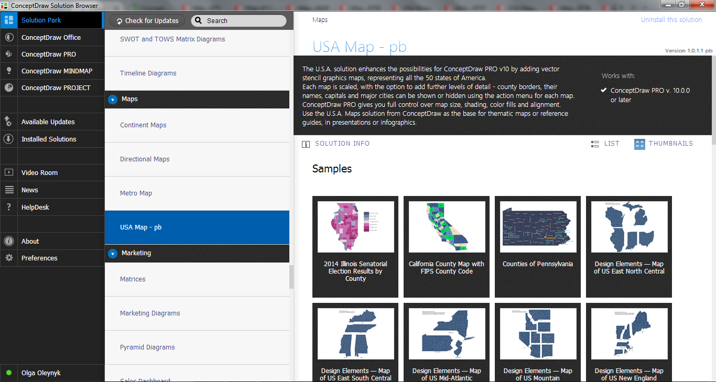This screenshot has width=716, height=382.
Task: Click the List view icon
Action: 595,144
